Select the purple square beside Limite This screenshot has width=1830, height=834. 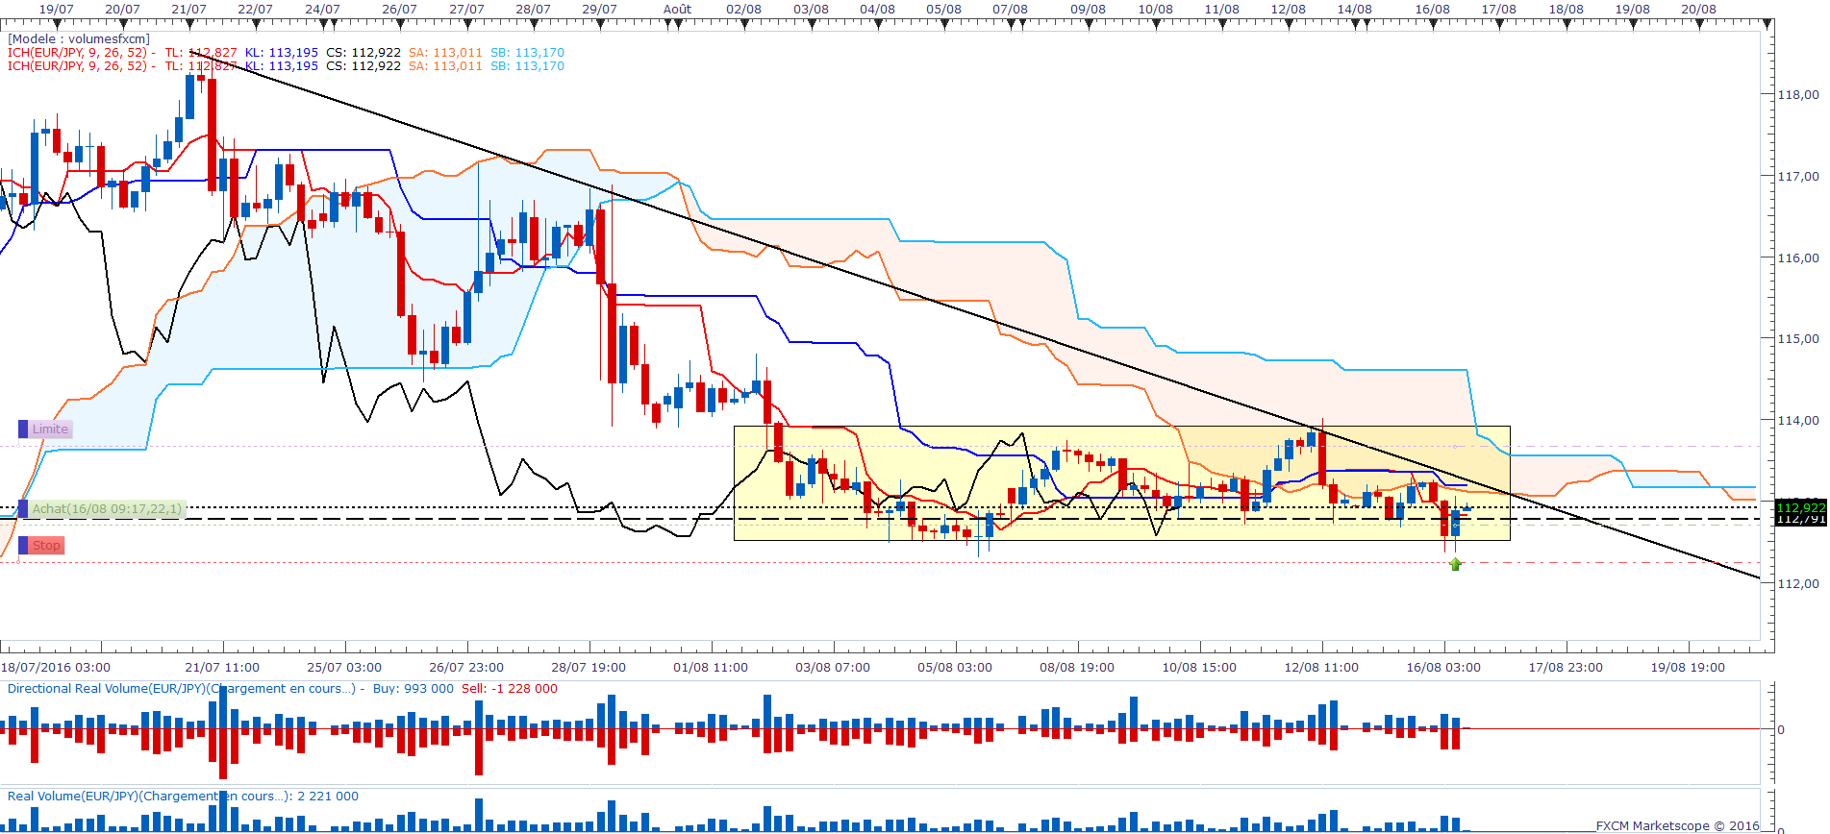23,429
